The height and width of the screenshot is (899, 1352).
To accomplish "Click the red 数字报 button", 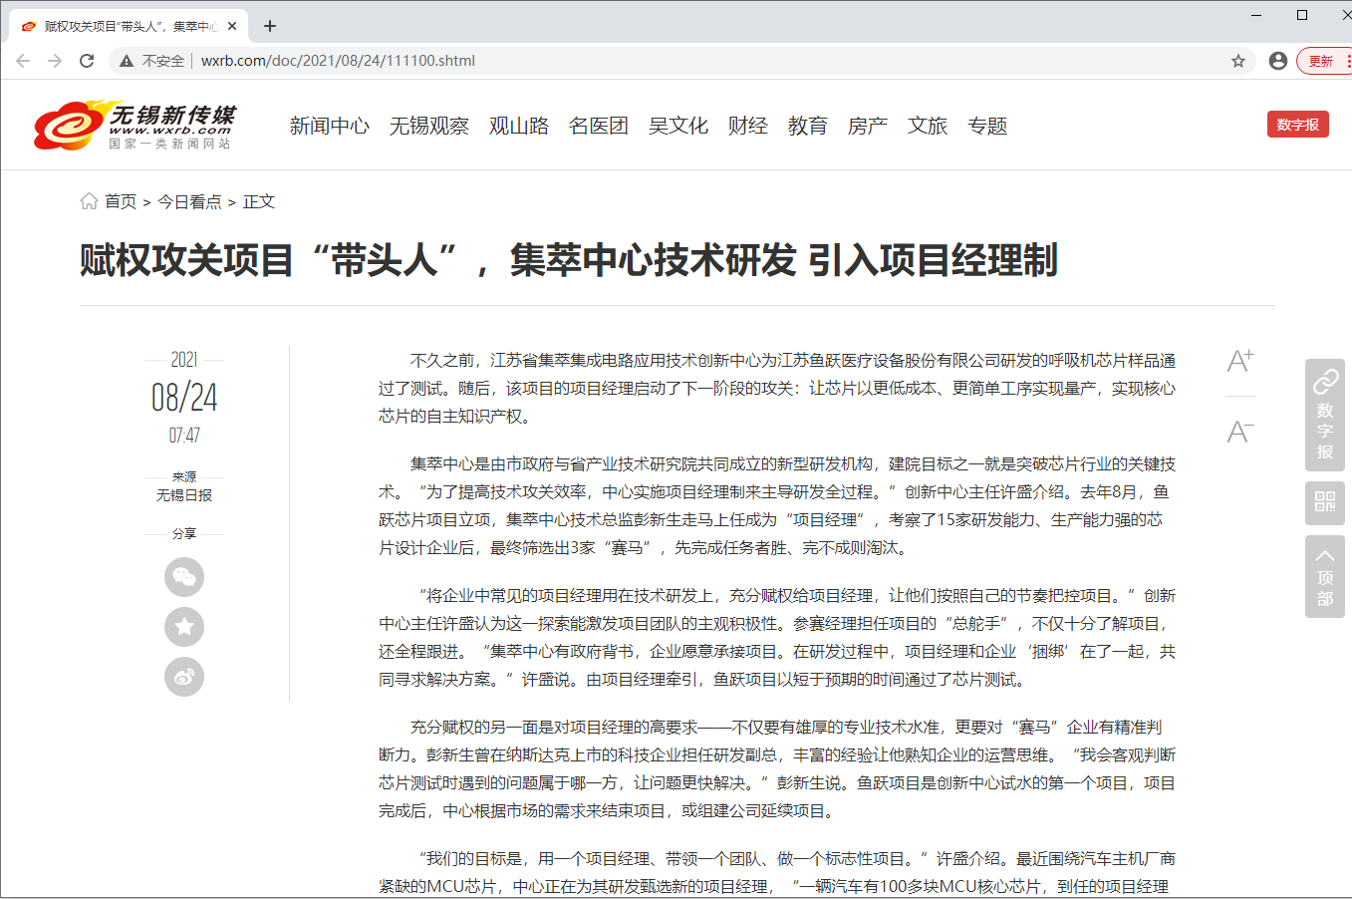I will coord(1298,125).
